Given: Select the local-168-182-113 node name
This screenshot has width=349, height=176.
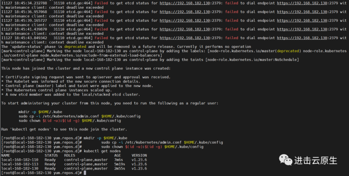Looking at the screenshot, I should pyautogui.click(x=20, y=164).
